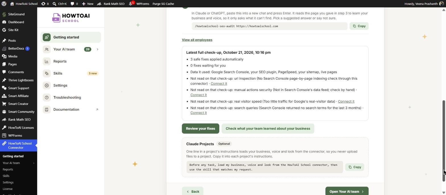The image size is (446, 195).
Task: Open the Media library icon
Action: pos(4,56)
